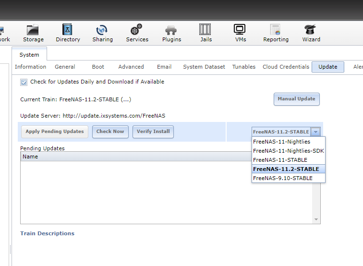This screenshot has width=363, height=266.
Task: Click pending updates scrollbar down arrow
Action: 316,219
